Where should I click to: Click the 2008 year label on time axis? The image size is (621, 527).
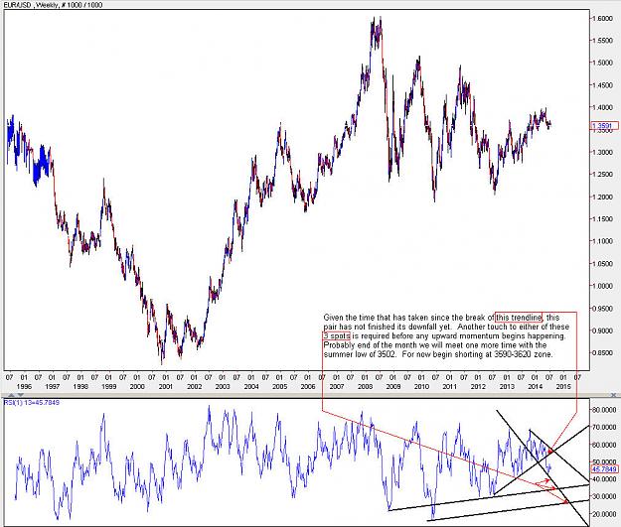click(365, 386)
